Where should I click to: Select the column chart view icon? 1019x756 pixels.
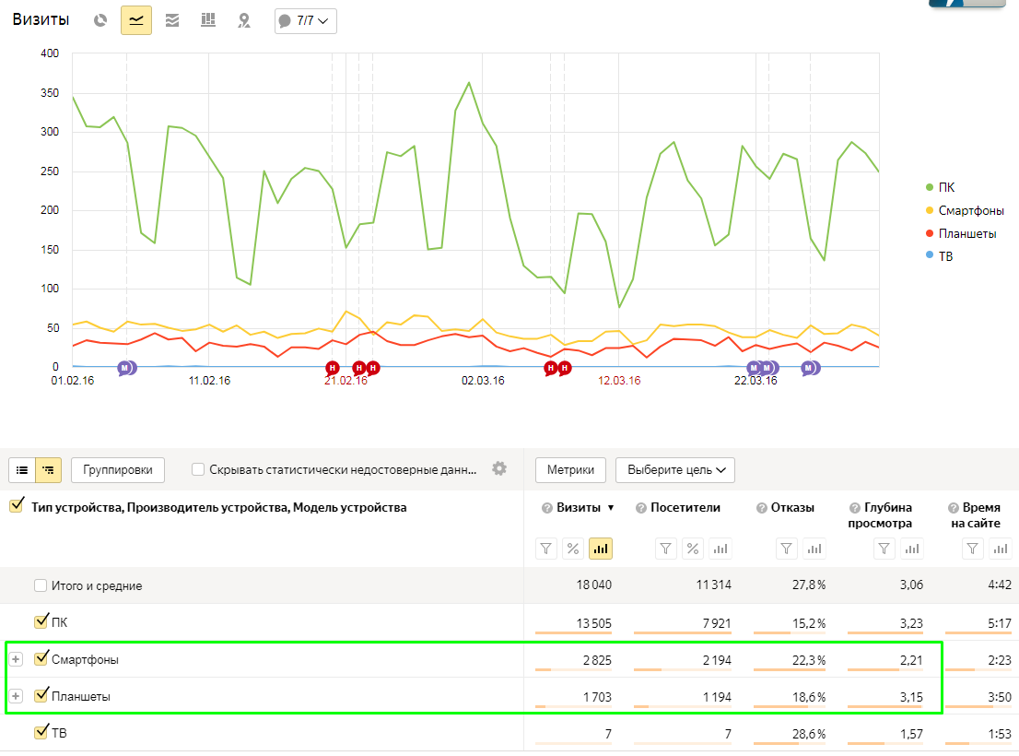208,20
